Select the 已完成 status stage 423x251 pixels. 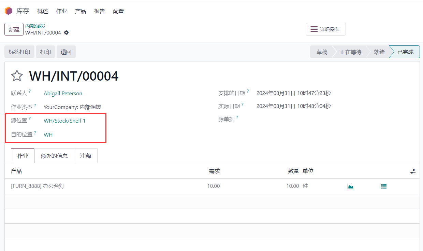point(405,52)
